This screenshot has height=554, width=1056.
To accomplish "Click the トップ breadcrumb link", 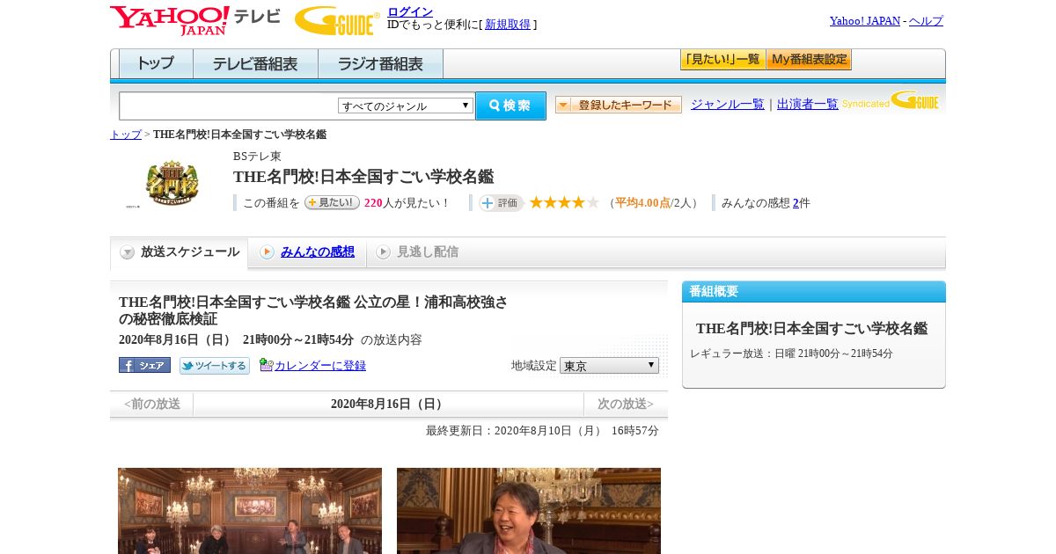I will point(125,135).
